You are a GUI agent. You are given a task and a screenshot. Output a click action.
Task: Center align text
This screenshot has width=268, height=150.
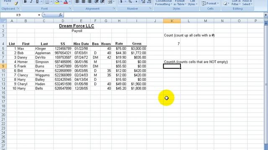click(x=83, y=2)
